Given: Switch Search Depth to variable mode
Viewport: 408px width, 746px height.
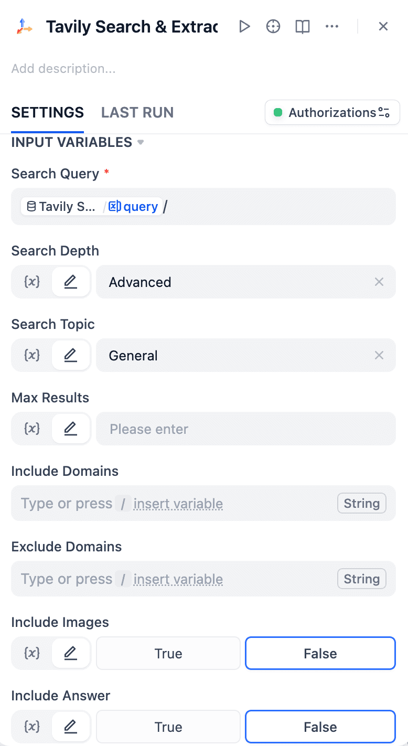Looking at the screenshot, I should pos(33,282).
